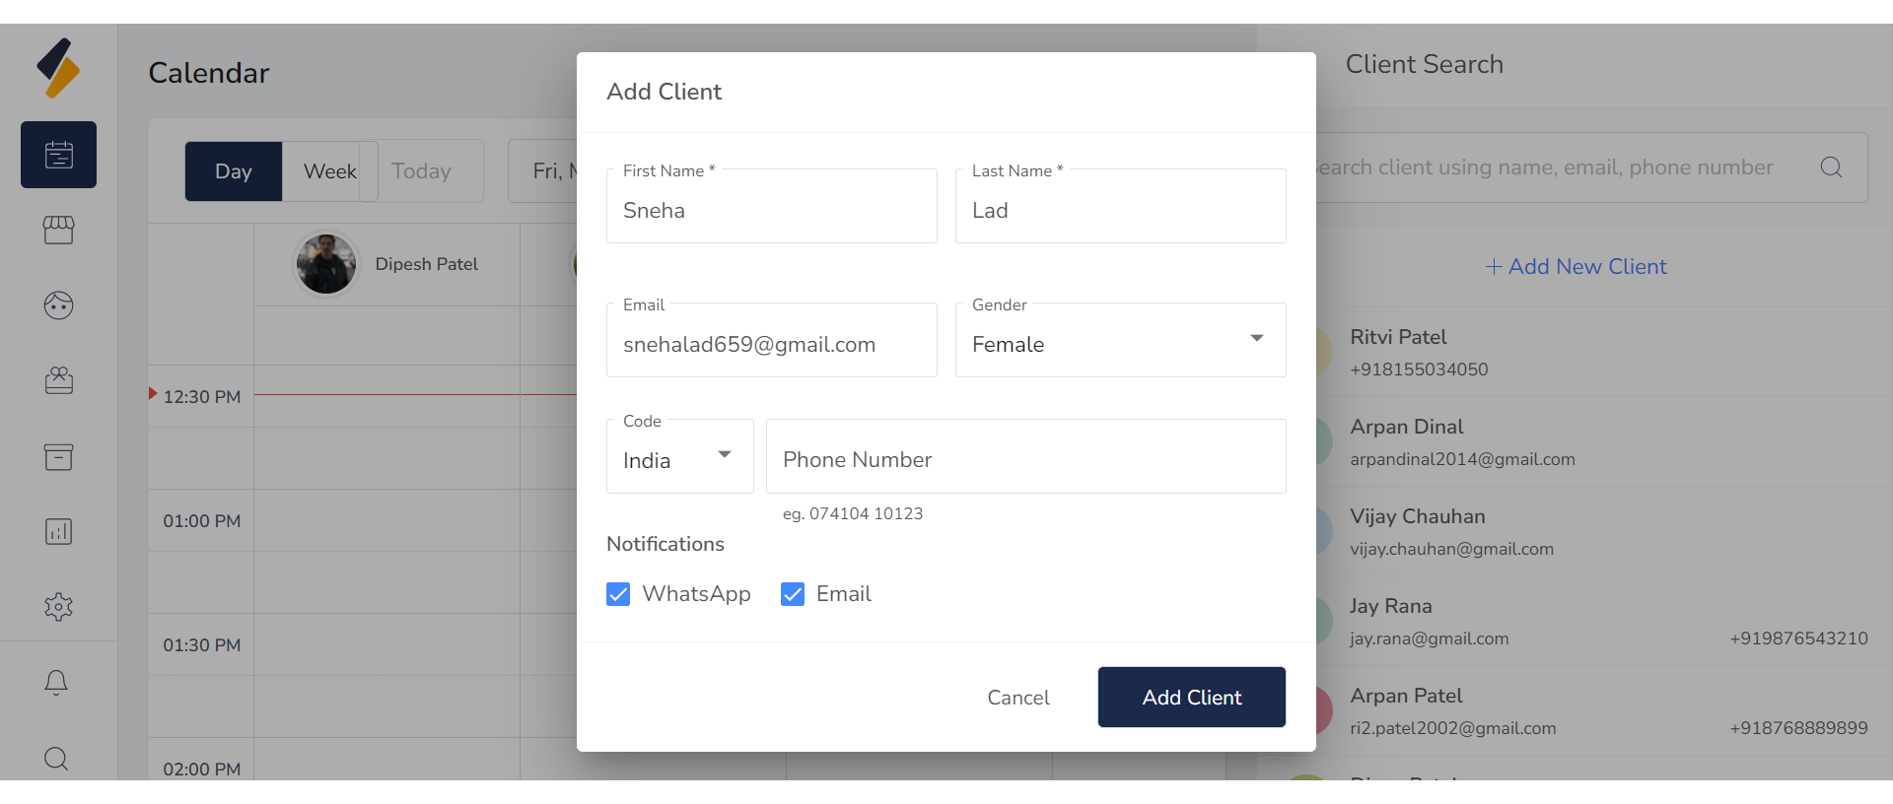The image size is (1893, 804).
Task: Click the notifications bell icon
Action: tap(56, 682)
